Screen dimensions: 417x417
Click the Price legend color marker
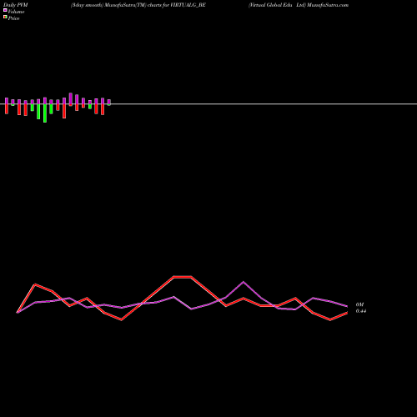tap(5, 17)
